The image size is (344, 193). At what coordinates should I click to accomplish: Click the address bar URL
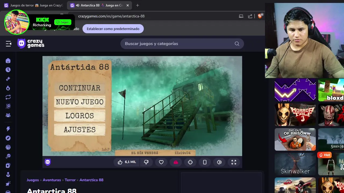pyautogui.click(x=111, y=16)
